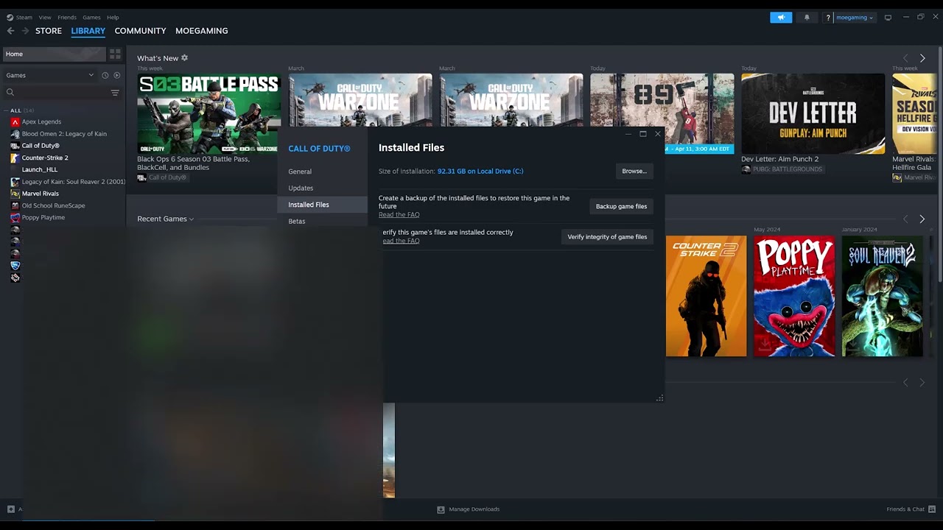
Task: Select Counter-Strike 2 icon in library list
Action: click(x=15, y=158)
